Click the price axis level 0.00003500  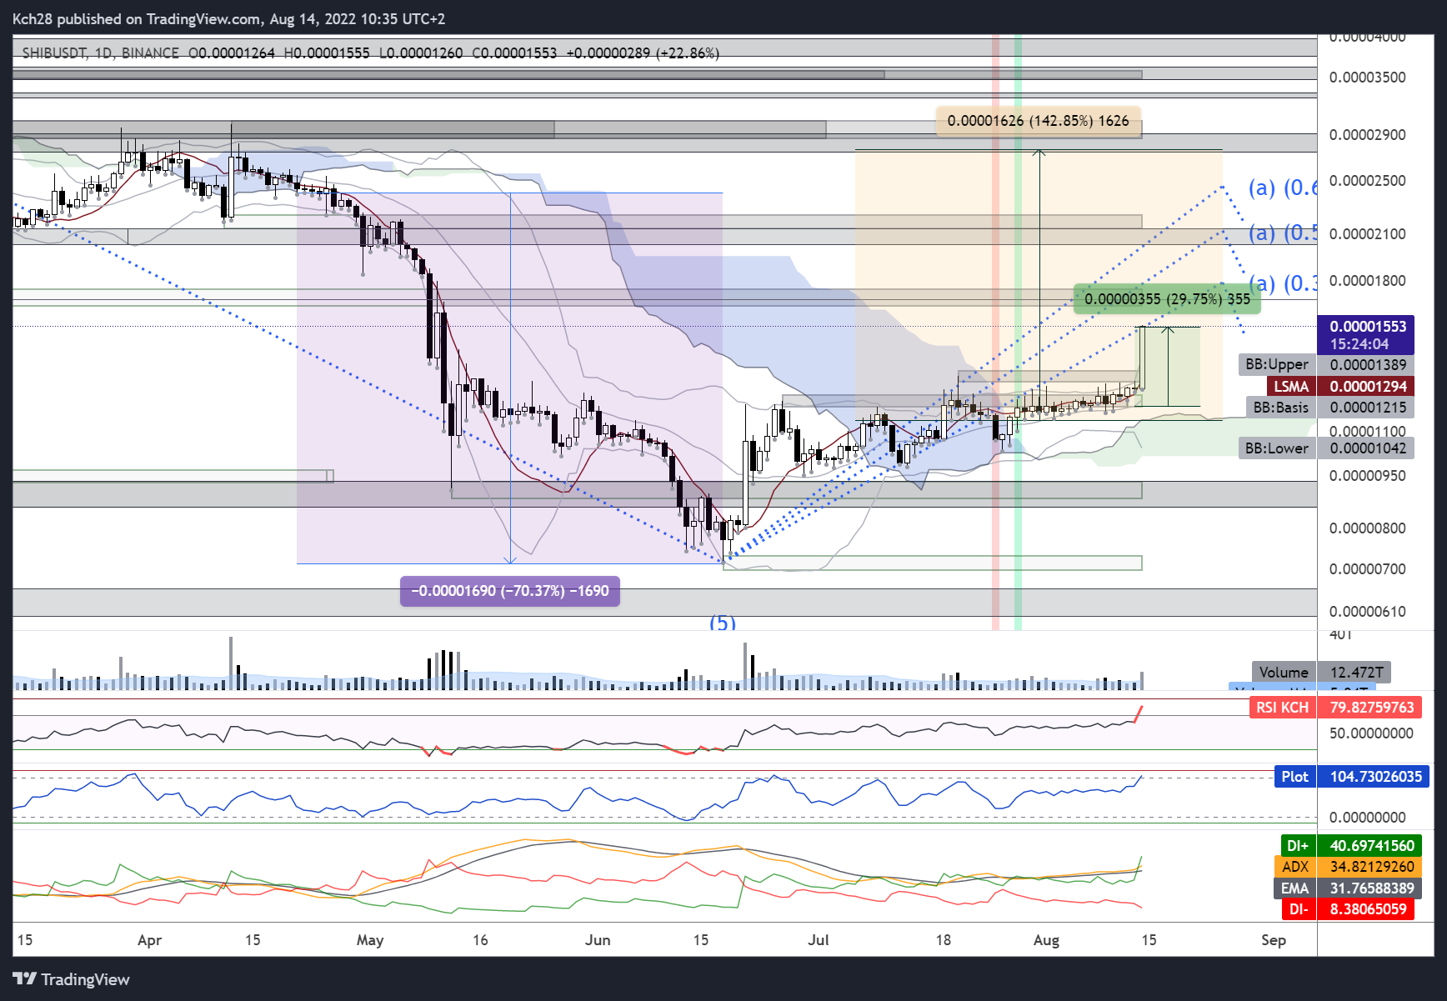pyautogui.click(x=1367, y=78)
